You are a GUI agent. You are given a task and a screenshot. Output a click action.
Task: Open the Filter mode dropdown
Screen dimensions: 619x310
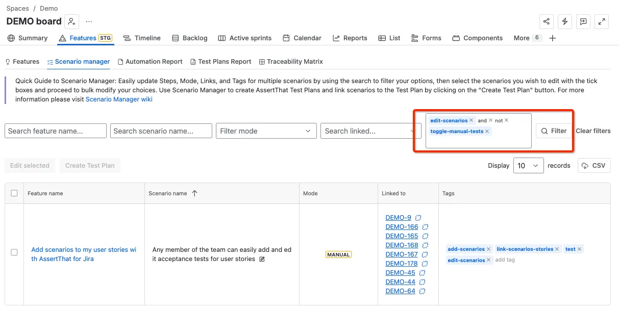coord(266,131)
